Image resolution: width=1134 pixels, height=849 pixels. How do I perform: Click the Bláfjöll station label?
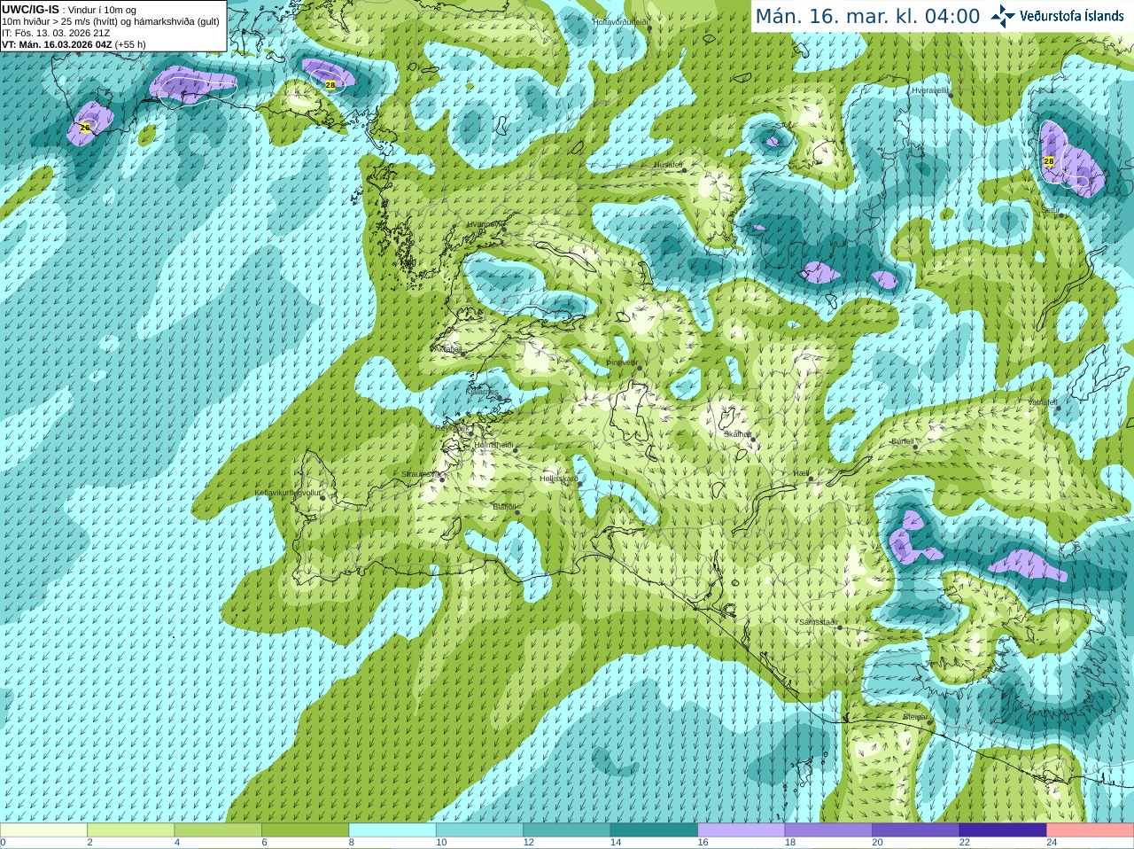coord(503,508)
